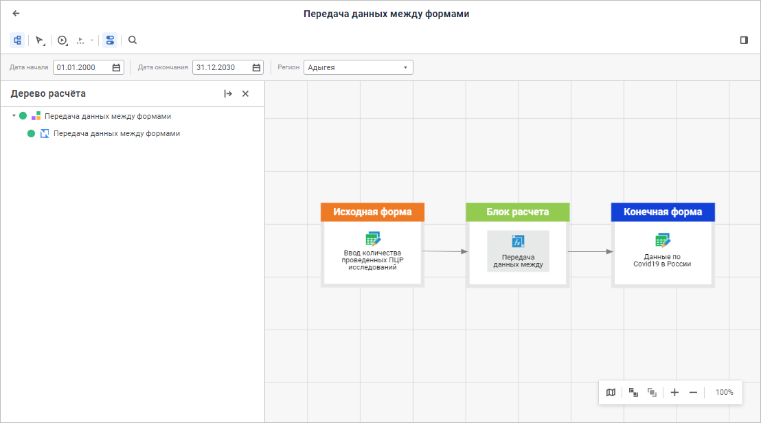Open the Дата начала calendar picker
This screenshot has width=761, height=423.
(x=116, y=67)
